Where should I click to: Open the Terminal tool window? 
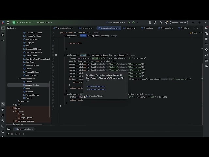pos(3,126)
